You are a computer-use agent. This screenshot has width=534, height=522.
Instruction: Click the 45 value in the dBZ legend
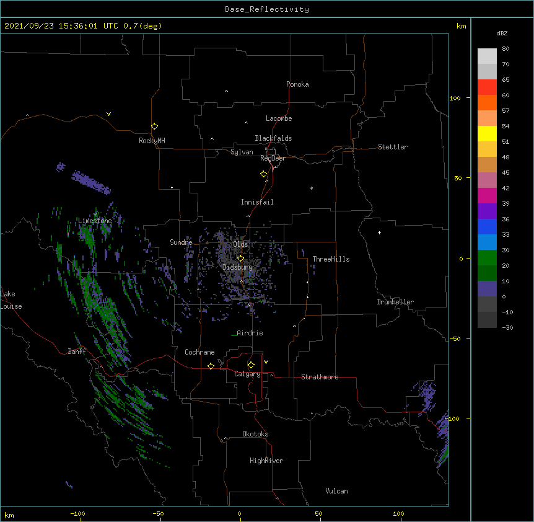point(506,173)
